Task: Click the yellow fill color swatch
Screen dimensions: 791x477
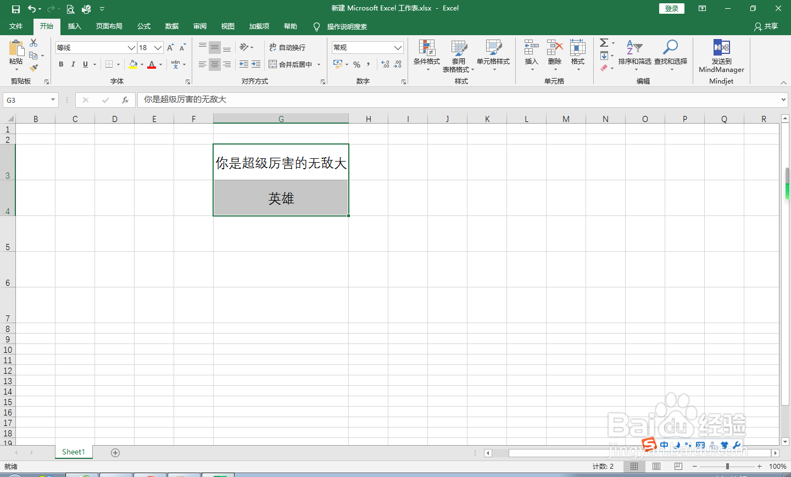Action: pos(133,64)
